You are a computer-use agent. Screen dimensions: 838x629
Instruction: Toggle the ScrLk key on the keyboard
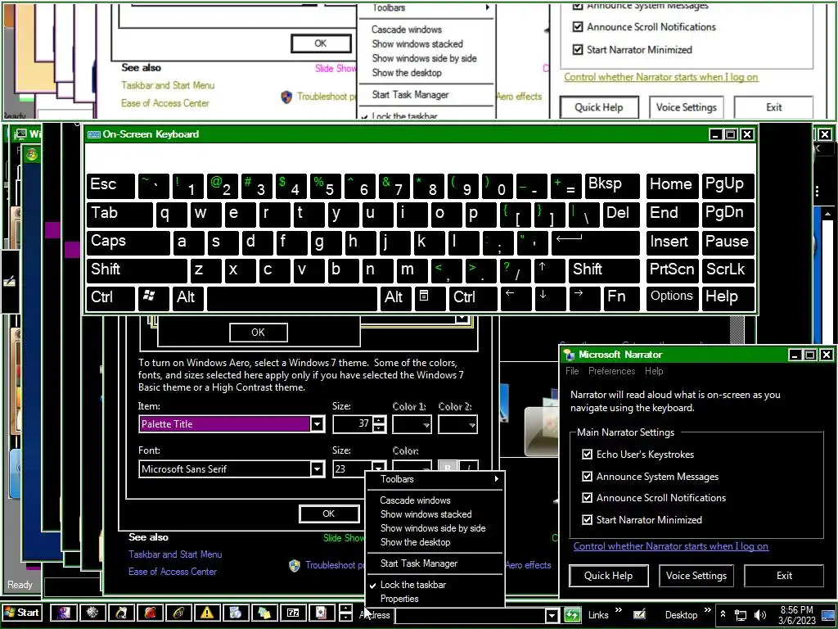(728, 270)
